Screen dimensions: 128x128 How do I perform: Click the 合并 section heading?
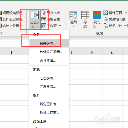coord(36,35)
